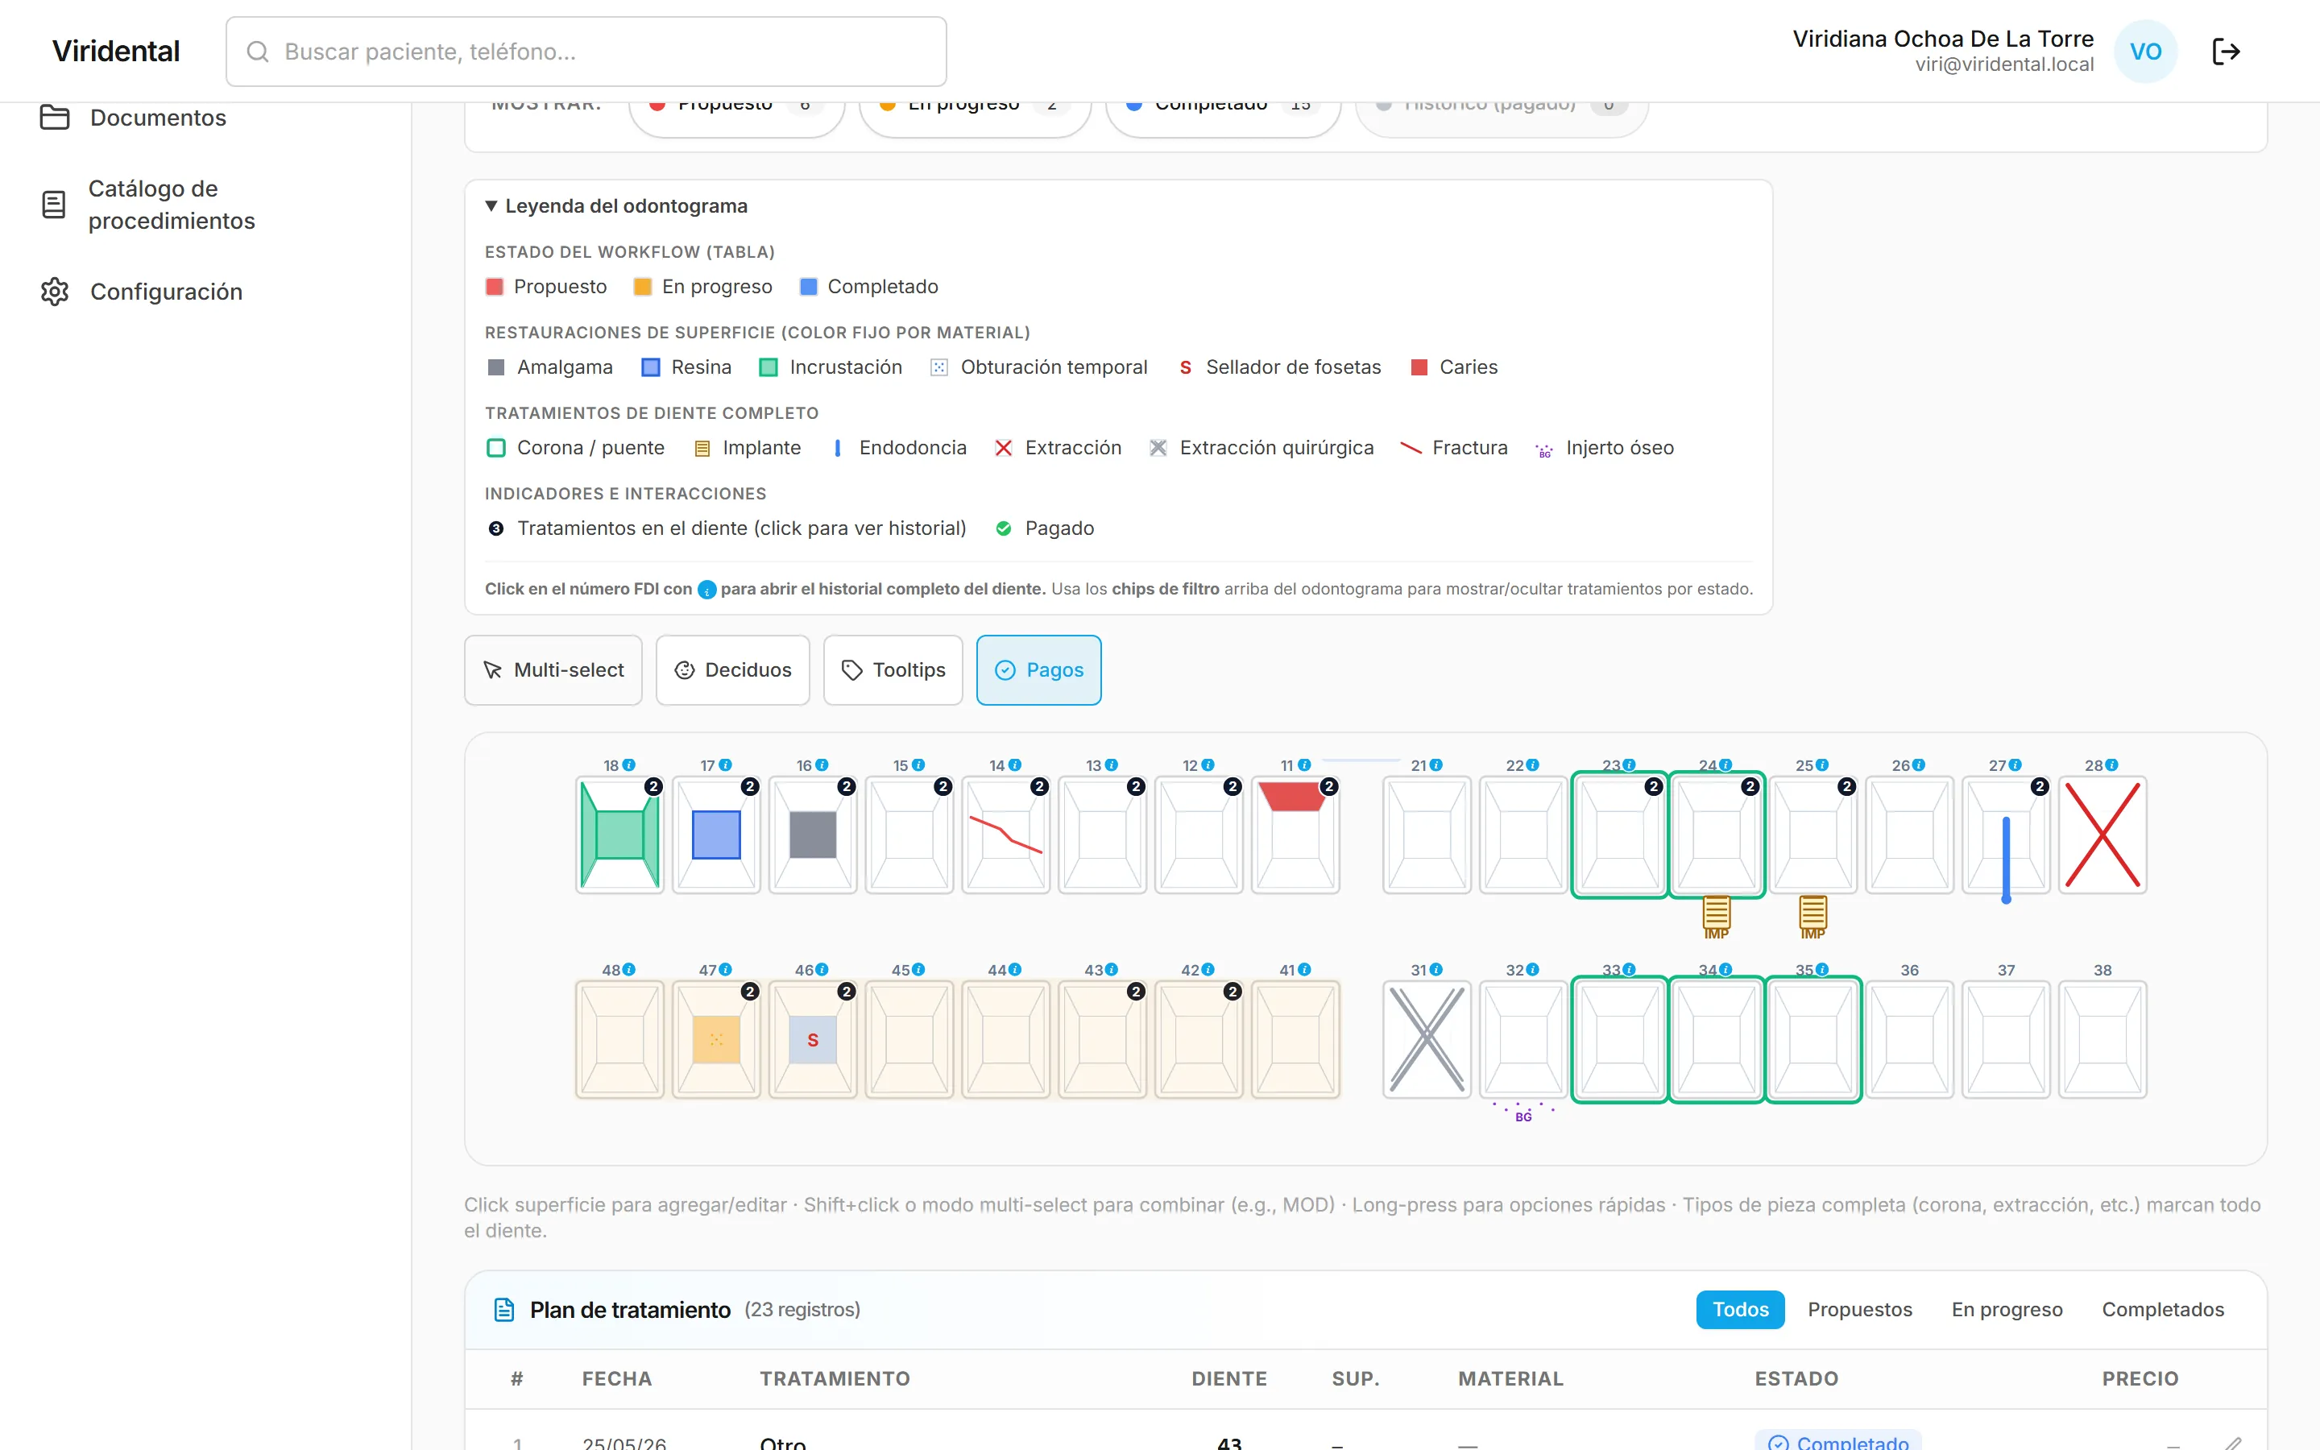2320x1450 pixels.
Task: Show the En progreso treatments tab
Action: [2007, 1309]
